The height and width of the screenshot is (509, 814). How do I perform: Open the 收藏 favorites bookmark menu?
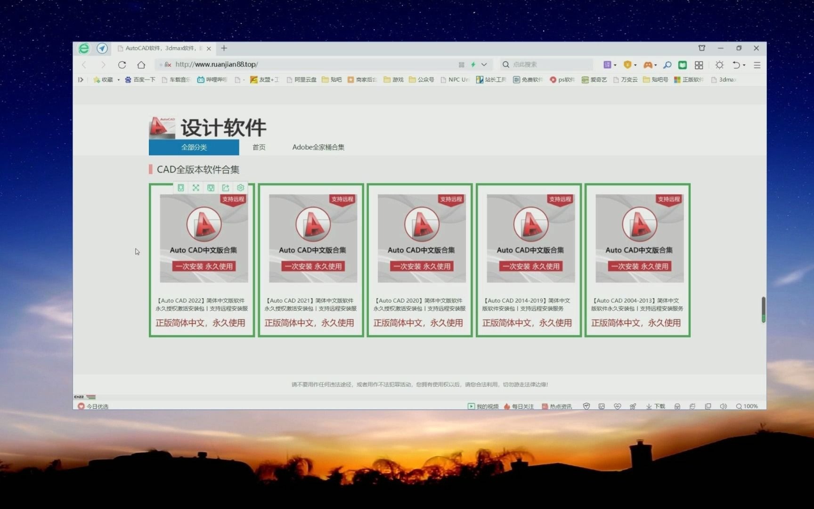click(x=103, y=80)
